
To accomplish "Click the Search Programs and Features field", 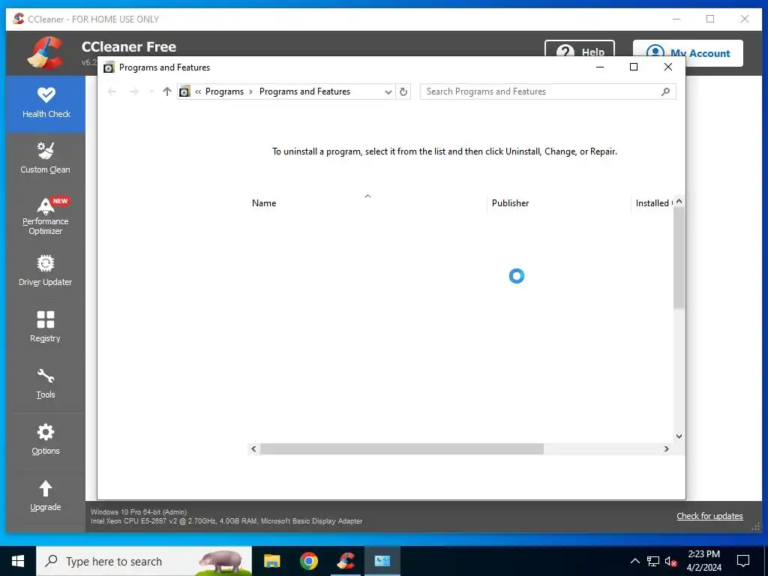I will point(547,91).
